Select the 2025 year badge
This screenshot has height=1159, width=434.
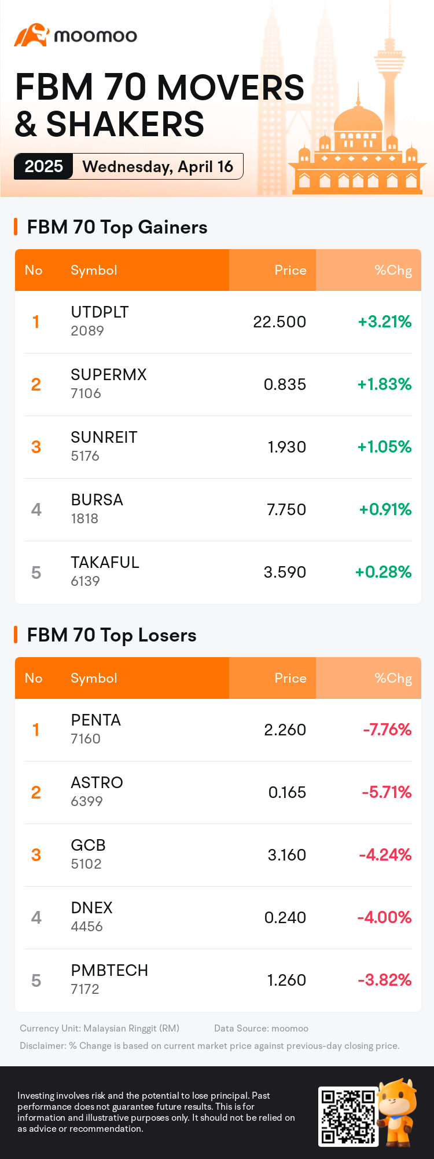click(x=43, y=166)
